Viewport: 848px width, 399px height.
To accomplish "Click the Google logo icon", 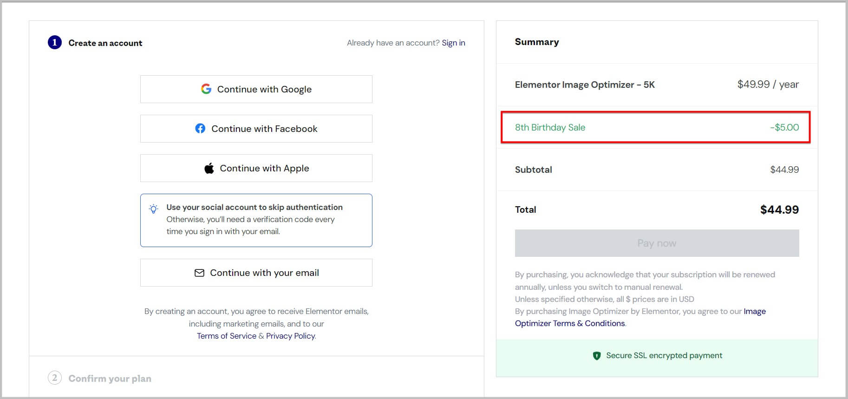I will click(206, 89).
